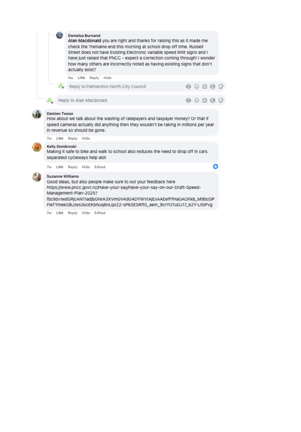Switch commenting profile beside Palmerston North reply
301x432 pixels.
pyautogui.click(x=61, y=86)
